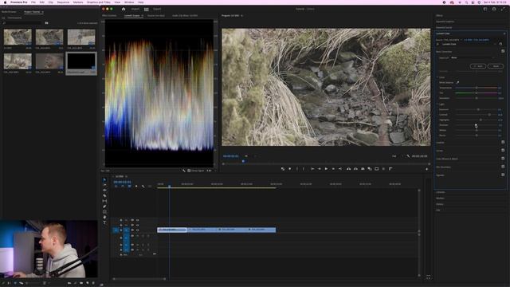Toggle linked selection in timeline header
Viewport: 510px width, 287px height.
pos(129,187)
